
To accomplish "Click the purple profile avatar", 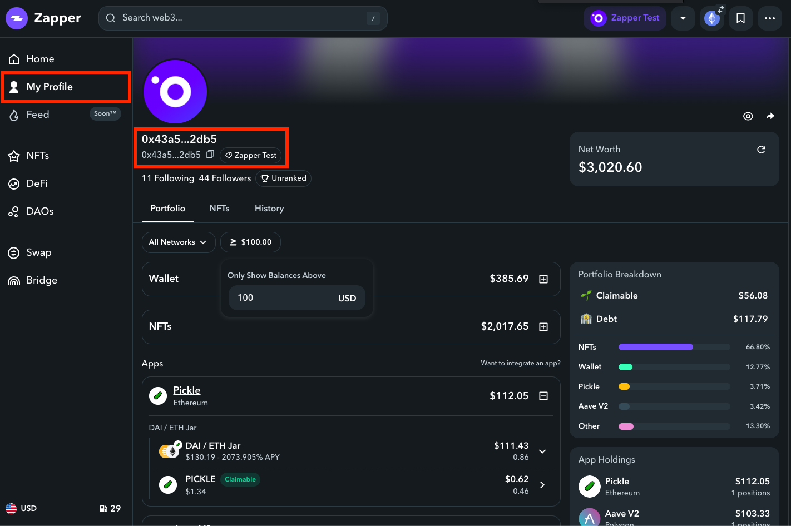I will (x=175, y=91).
